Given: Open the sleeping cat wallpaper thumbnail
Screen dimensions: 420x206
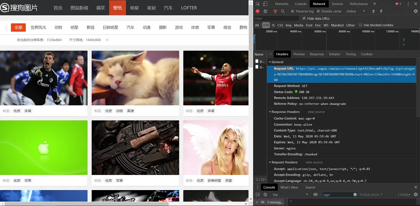Looking at the screenshot, I should pyautogui.click(x=135, y=78).
